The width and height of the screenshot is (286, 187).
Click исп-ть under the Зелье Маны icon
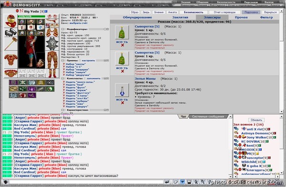(x=122, y=100)
